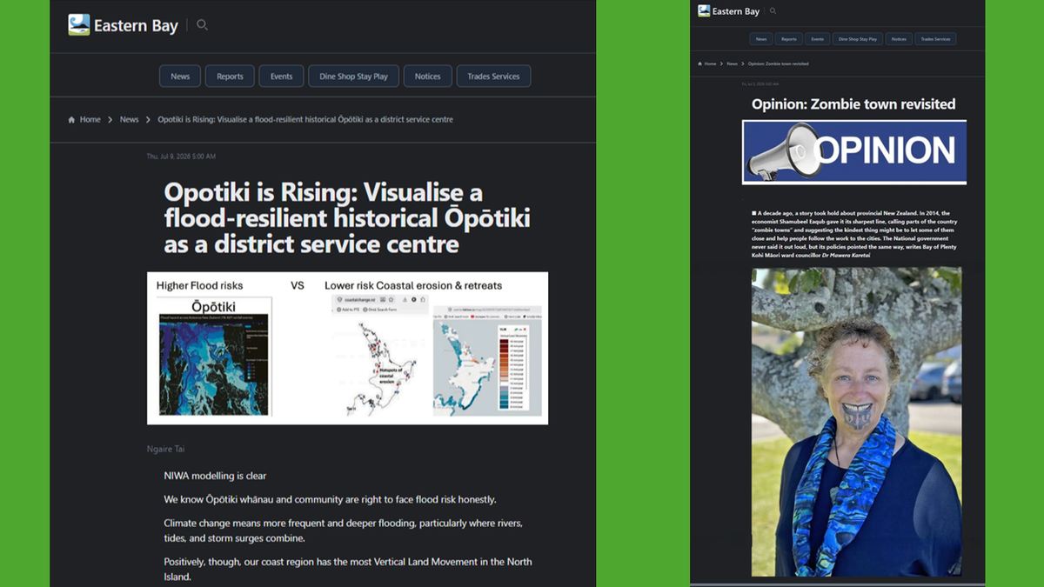1044x587 pixels.
Task: Select Notices in right page navigation
Action: (x=899, y=39)
